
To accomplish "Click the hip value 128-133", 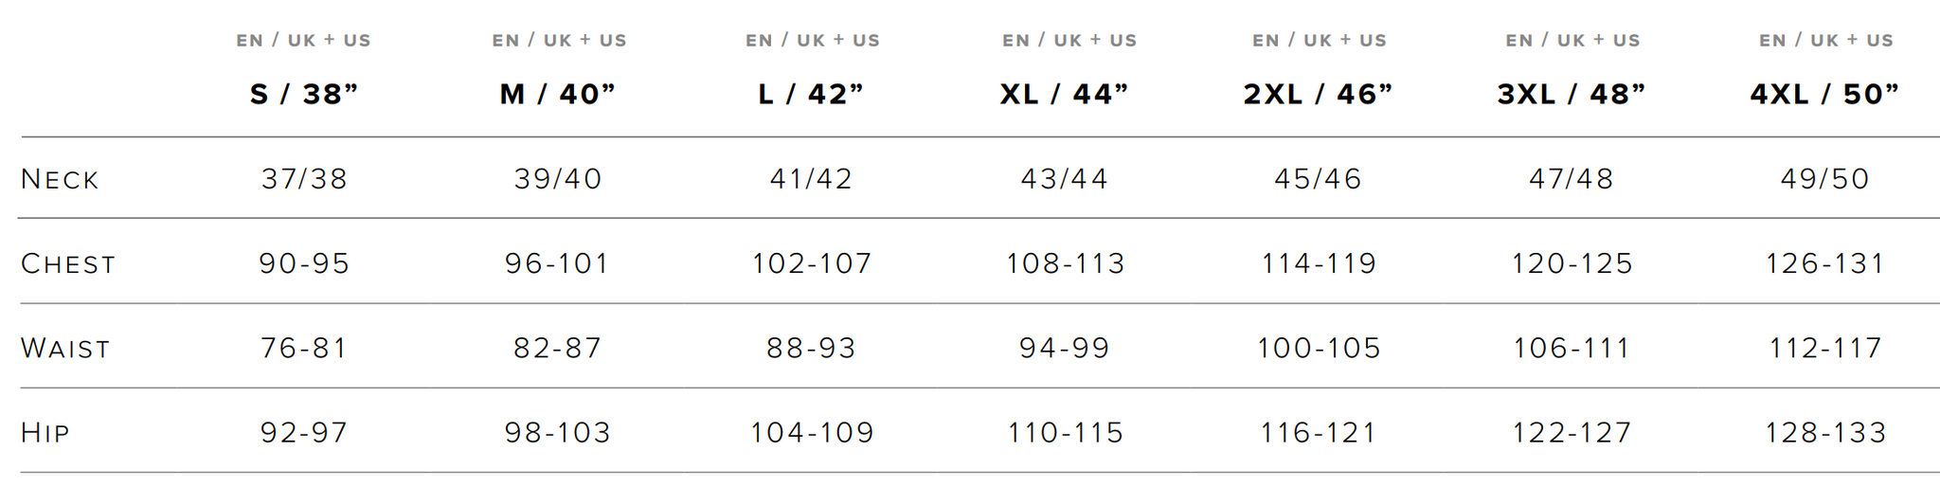I will pyautogui.click(x=1825, y=433).
